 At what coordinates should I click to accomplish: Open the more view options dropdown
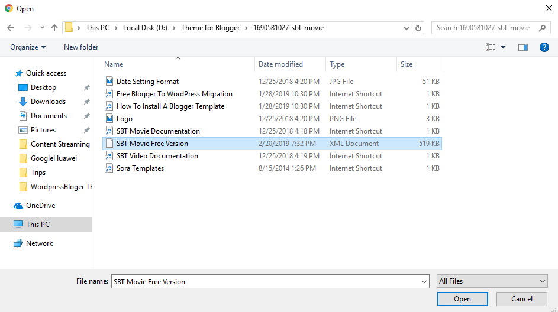click(x=503, y=47)
